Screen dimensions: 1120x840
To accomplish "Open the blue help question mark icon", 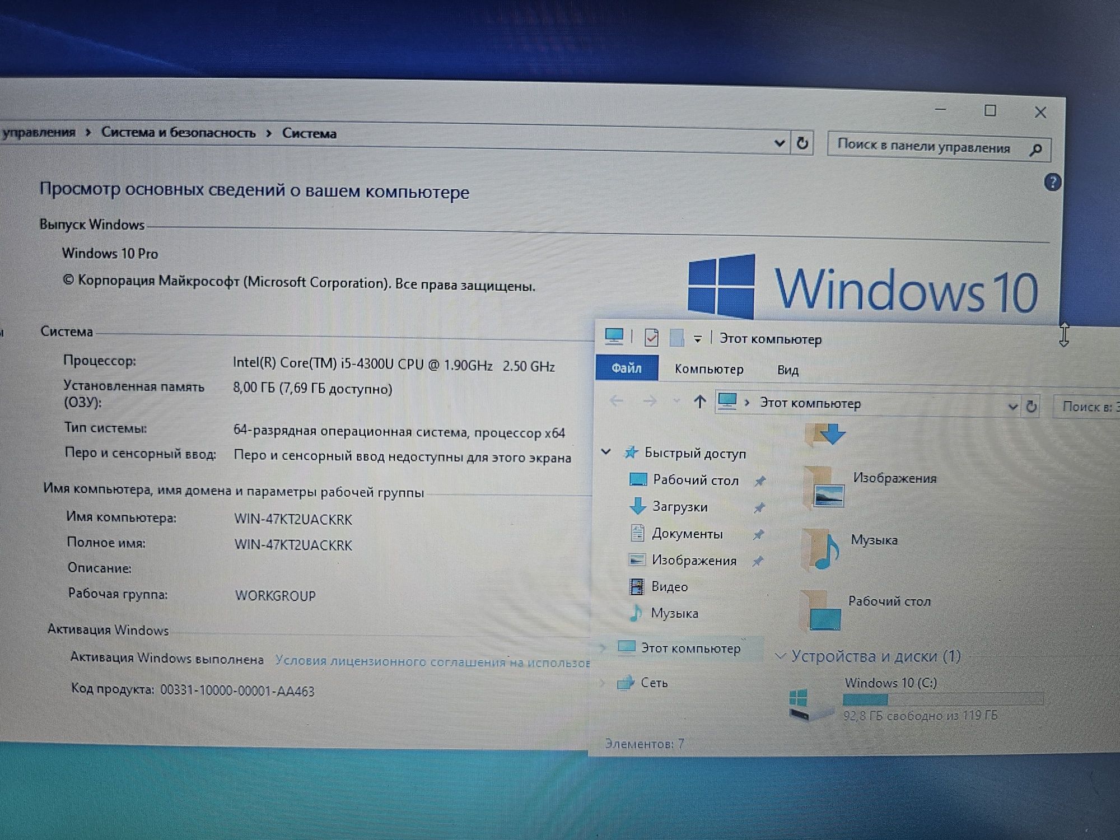I will pyautogui.click(x=1052, y=182).
